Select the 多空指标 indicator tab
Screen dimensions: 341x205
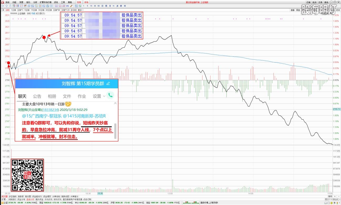pyautogui.click(x=13, y=196)
